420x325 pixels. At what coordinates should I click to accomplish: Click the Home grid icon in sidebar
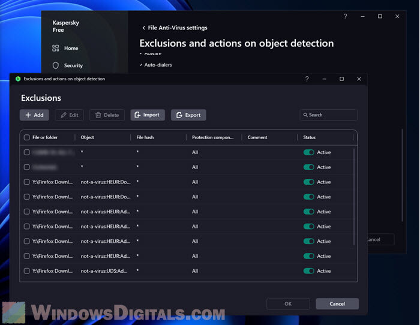[55, 48]
